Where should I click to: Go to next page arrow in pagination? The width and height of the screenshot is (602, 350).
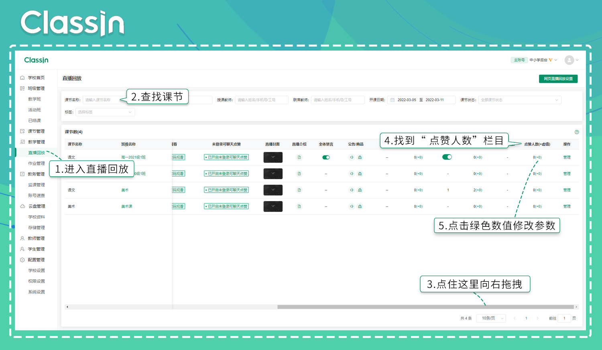(x=538, y=318)
